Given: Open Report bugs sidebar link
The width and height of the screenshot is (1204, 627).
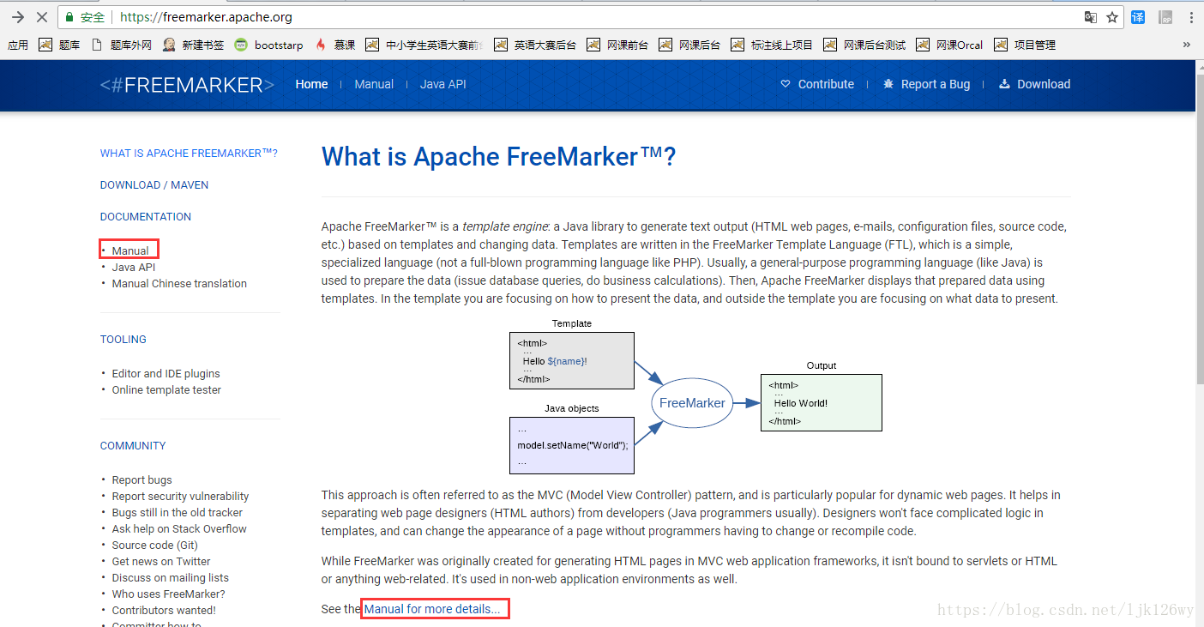Looking at the screenshot, I should (x=141, y=480).
